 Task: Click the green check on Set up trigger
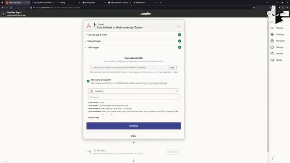tap(179, 41)
